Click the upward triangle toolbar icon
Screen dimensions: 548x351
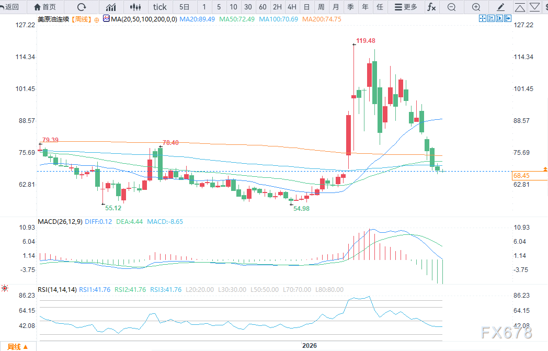pyautogui.click(x=520, y=7)
